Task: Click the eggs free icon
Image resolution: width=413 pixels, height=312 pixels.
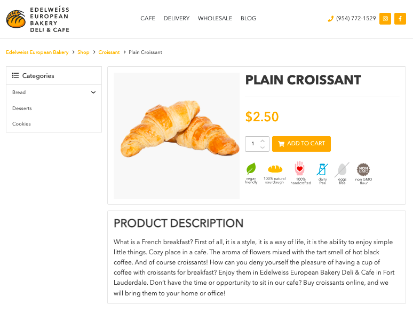Action: (342, 170)
